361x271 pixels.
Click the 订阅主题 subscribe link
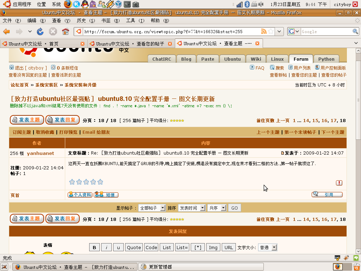coord(22,132)
